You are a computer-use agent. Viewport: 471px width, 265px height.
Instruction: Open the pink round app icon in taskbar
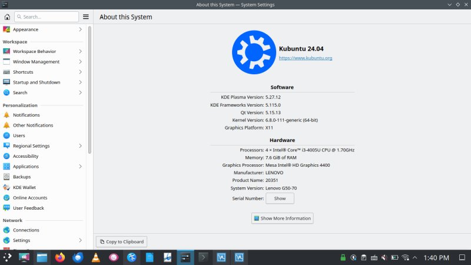pos(114,257)
